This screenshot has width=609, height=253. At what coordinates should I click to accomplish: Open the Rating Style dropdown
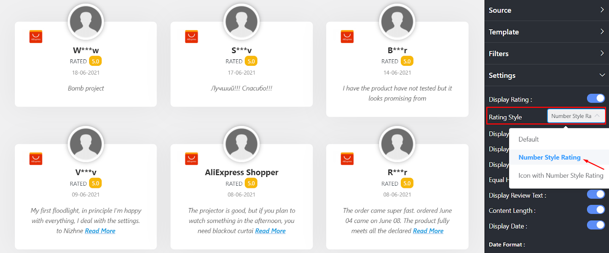coord(576,116)
